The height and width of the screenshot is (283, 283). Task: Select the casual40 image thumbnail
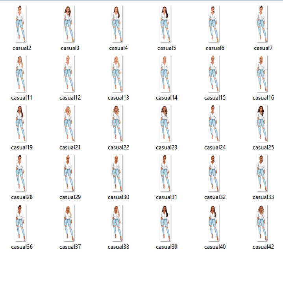click(214, 223)
